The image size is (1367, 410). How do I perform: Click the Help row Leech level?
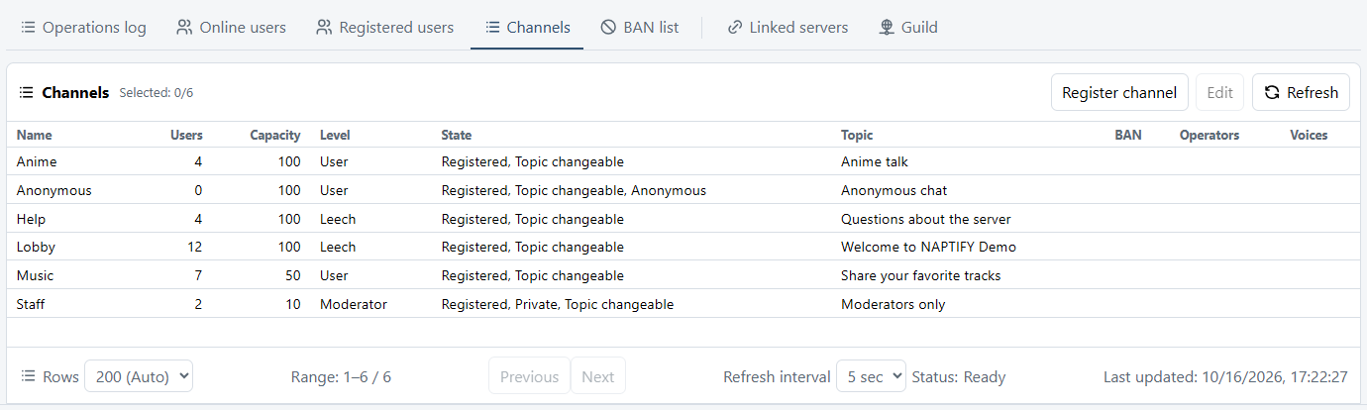338,219
